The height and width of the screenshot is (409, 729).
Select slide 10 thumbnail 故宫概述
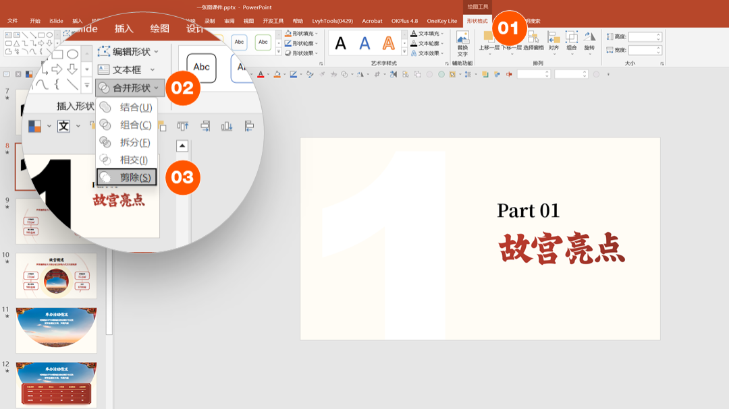(56, 276)
